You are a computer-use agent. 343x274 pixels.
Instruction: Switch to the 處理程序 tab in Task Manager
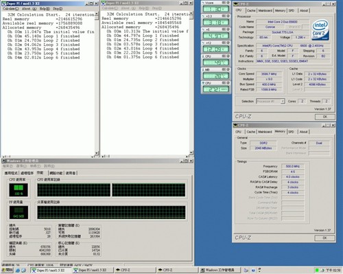(27, 173)
